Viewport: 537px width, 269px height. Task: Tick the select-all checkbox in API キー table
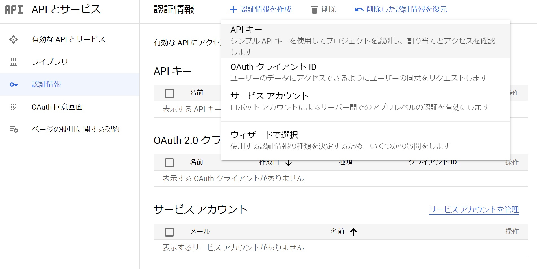point(169,93)
